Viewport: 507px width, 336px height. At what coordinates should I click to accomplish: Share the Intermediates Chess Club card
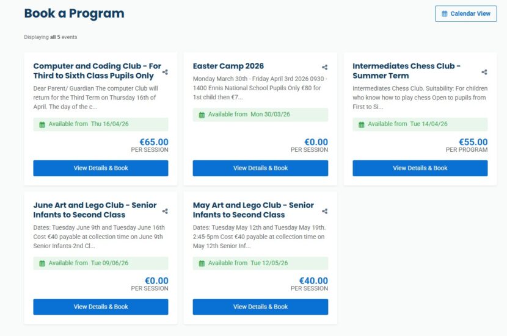[484, 72]
